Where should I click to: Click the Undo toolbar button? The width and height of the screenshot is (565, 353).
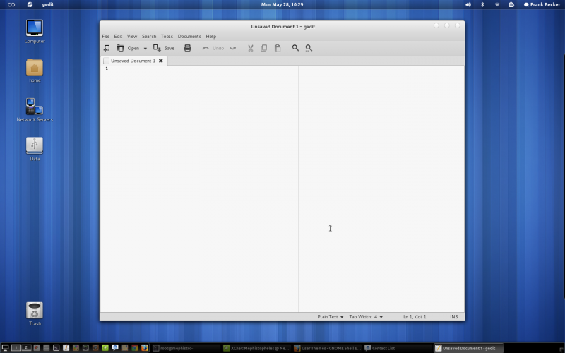(213, 48)
